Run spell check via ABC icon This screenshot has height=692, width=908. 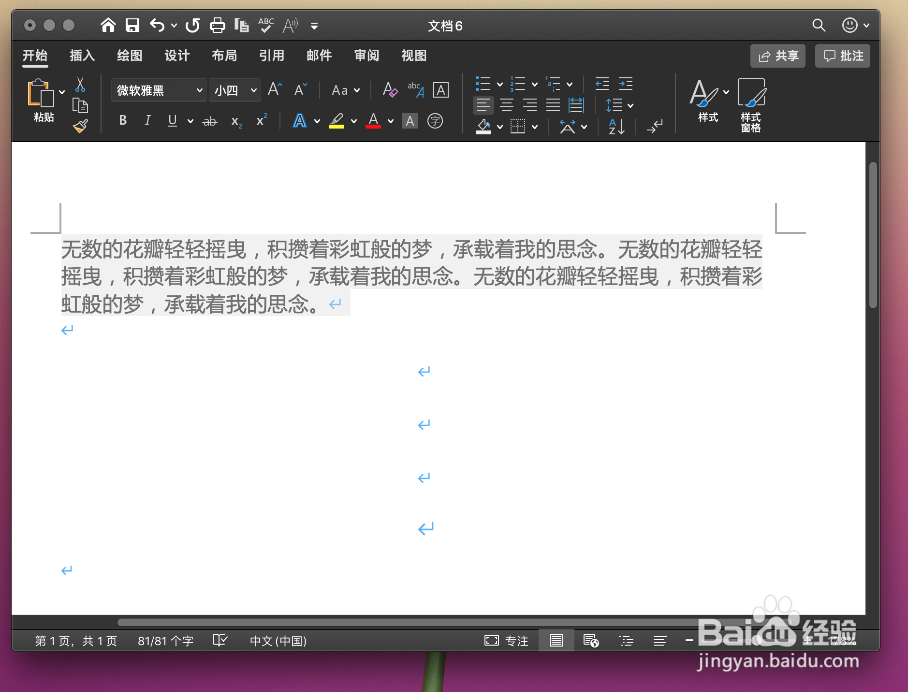[265, 25]
